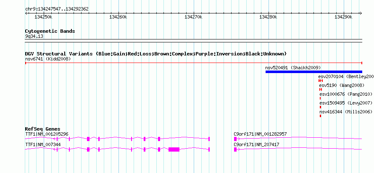The height and width of the screenshot is (173, 374).
Task: Click the red nsv6741 loss variant line
Action: point(193,63)
